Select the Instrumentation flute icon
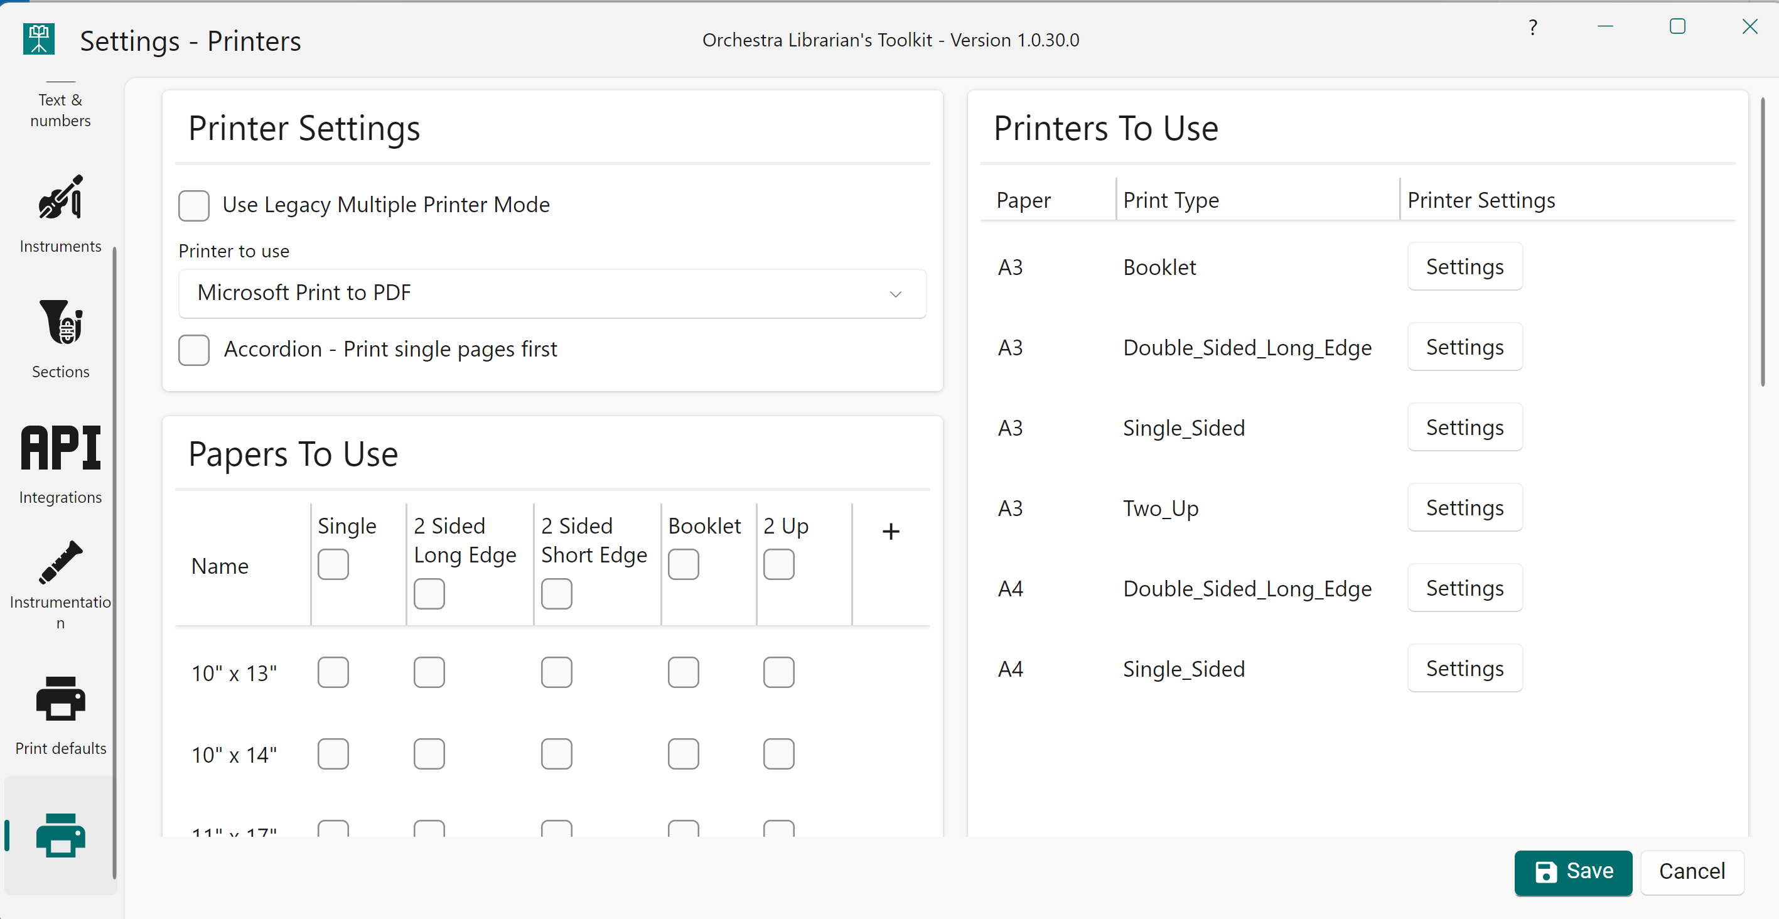 [x=60, y=561]
